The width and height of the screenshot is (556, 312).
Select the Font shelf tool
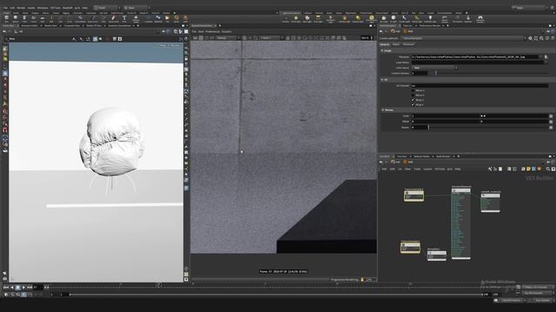[x=124, y=18]
